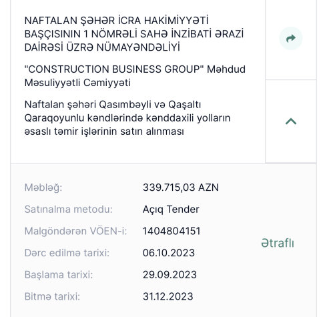The height and width of the screenshot is (317, 327).
Task: Click the Bitmə tarixi label
Action: coord(52,296)
